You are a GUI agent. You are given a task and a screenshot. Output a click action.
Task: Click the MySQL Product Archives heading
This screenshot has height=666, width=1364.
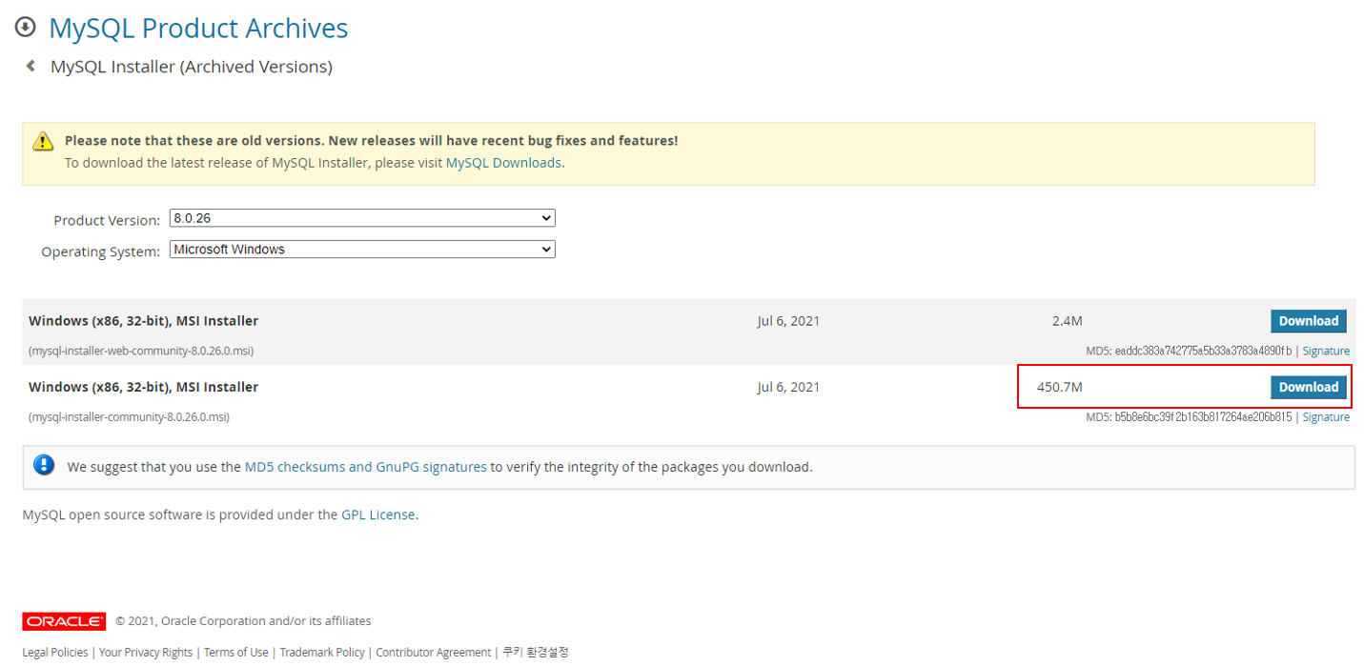coord(198,29)
